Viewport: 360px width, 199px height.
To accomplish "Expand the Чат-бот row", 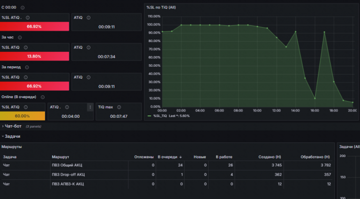I will [x=3, y=126].
